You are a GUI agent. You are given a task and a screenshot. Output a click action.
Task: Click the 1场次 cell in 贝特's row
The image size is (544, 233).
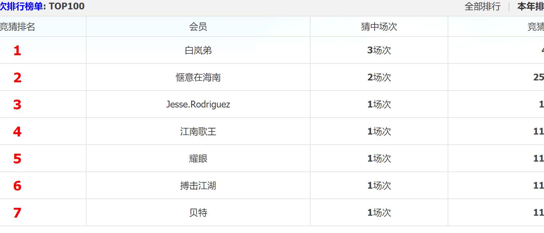pyautogui.click(x=379, y=213)
